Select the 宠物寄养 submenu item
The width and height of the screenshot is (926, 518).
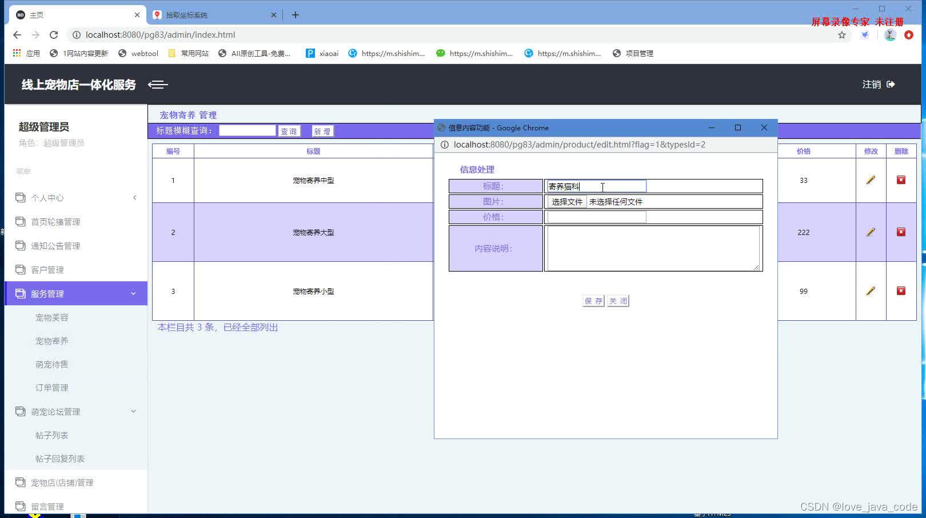pyautogui.click(x=51, y=341)
